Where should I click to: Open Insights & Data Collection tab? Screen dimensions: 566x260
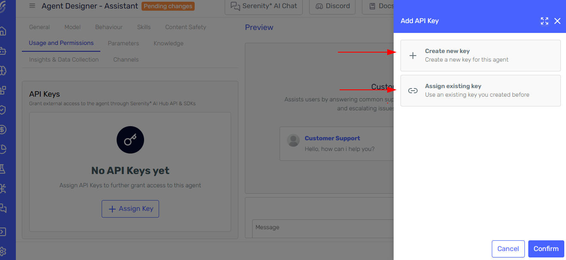coord(64,59)
